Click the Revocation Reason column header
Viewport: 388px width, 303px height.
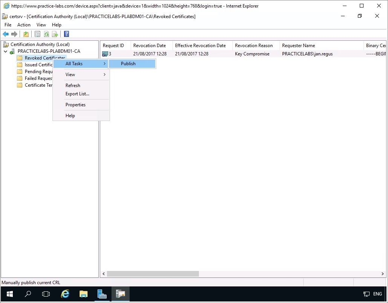(x=256, y=46)
